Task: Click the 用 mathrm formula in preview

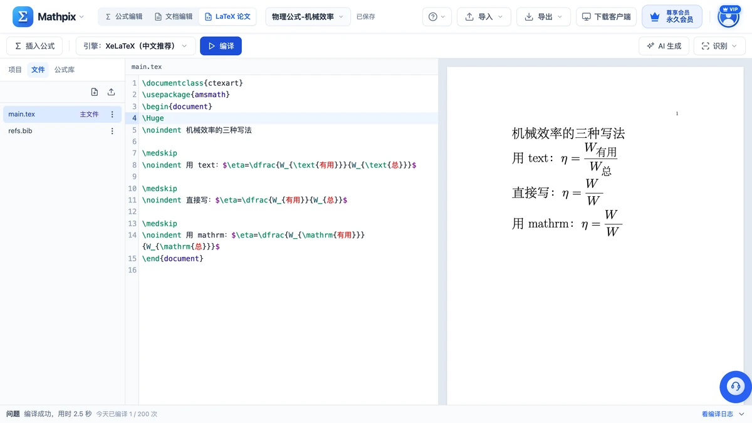Action: pos(568,224)
